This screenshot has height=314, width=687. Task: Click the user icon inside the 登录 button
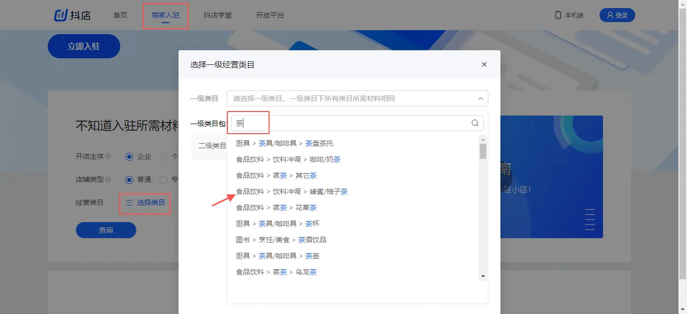(x=610, y=15)
